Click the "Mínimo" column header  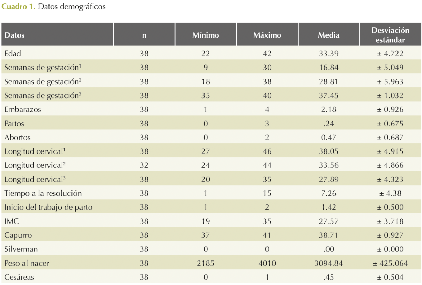pos(206,35)
